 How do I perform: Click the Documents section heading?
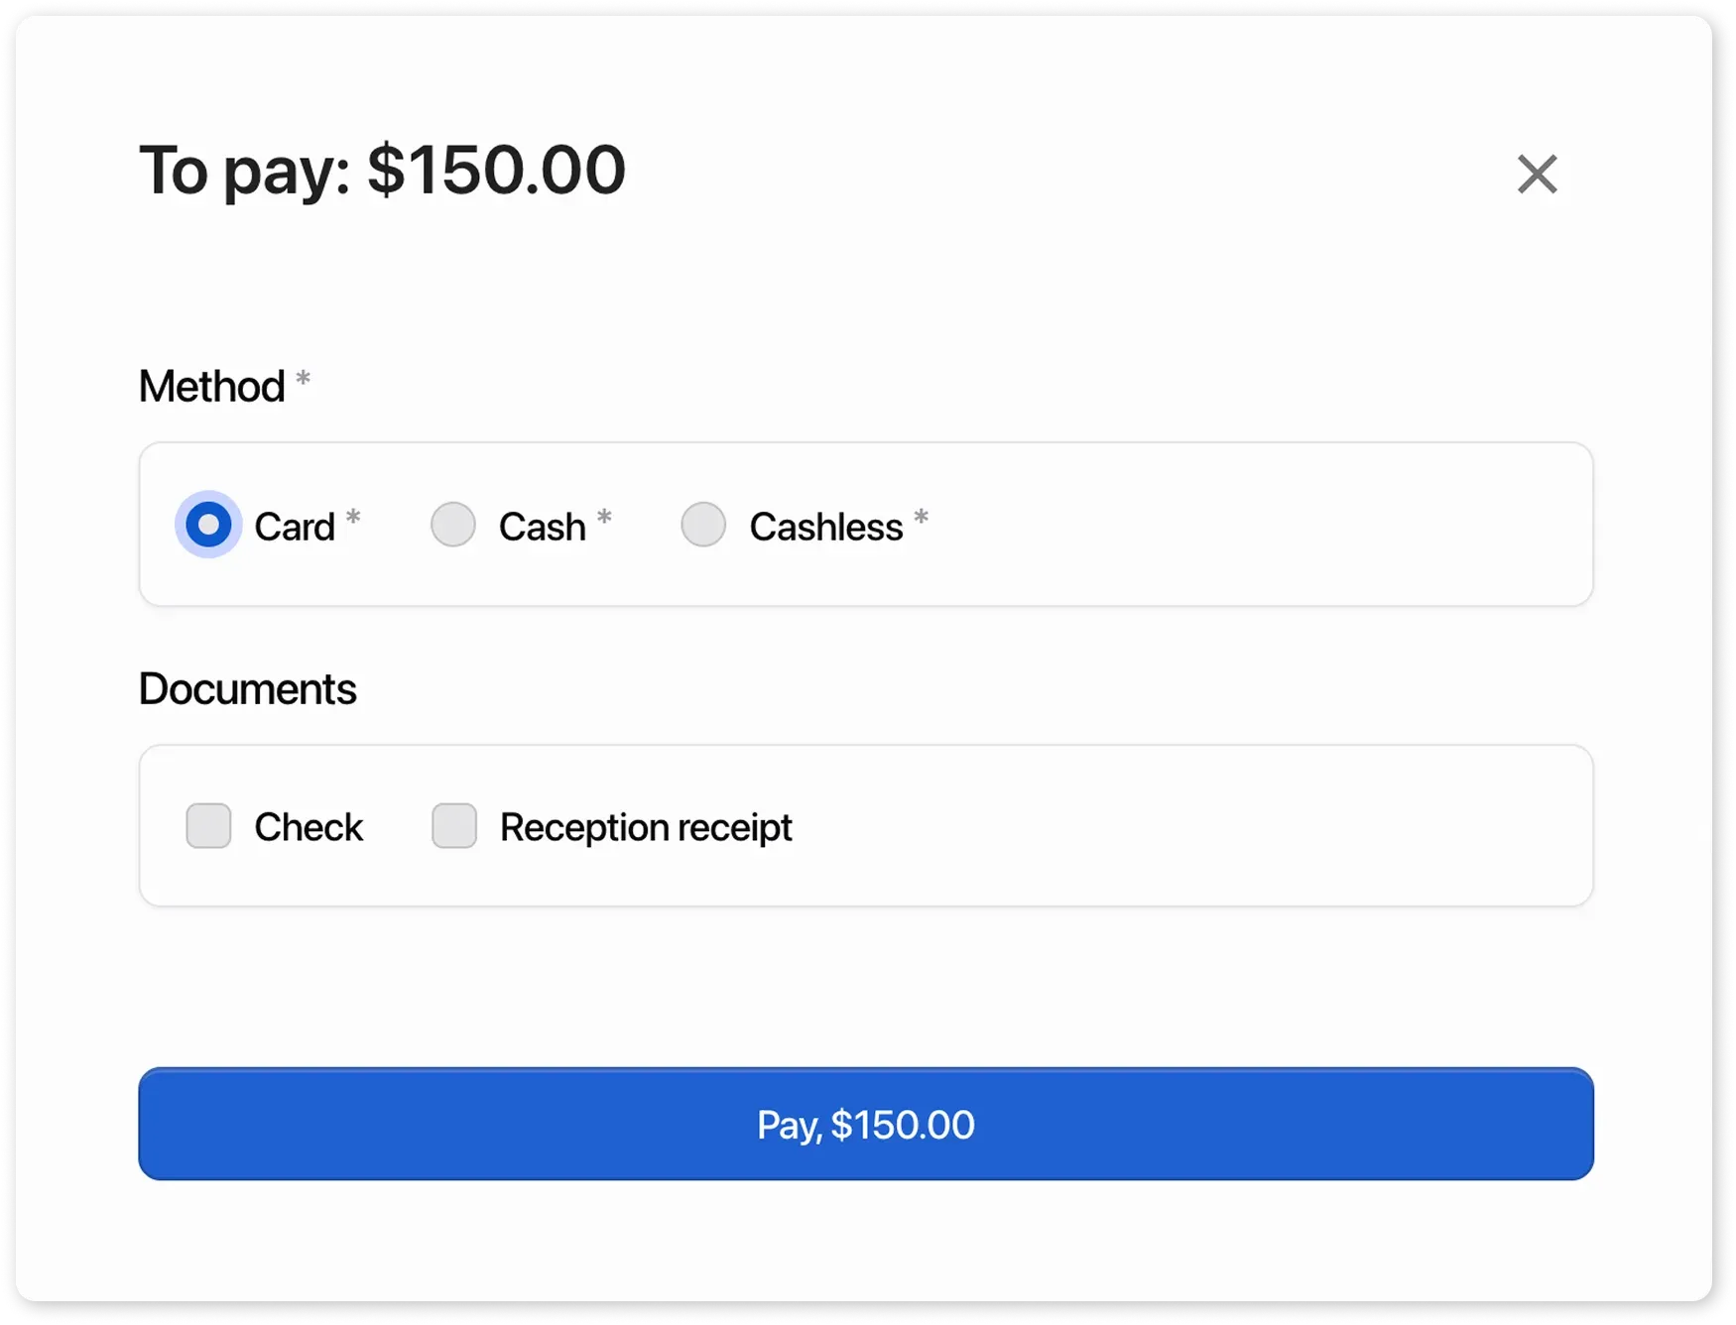pos(247,688)
